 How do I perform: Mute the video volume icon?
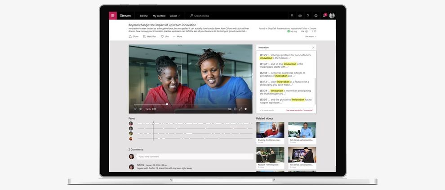click(141, 109)
